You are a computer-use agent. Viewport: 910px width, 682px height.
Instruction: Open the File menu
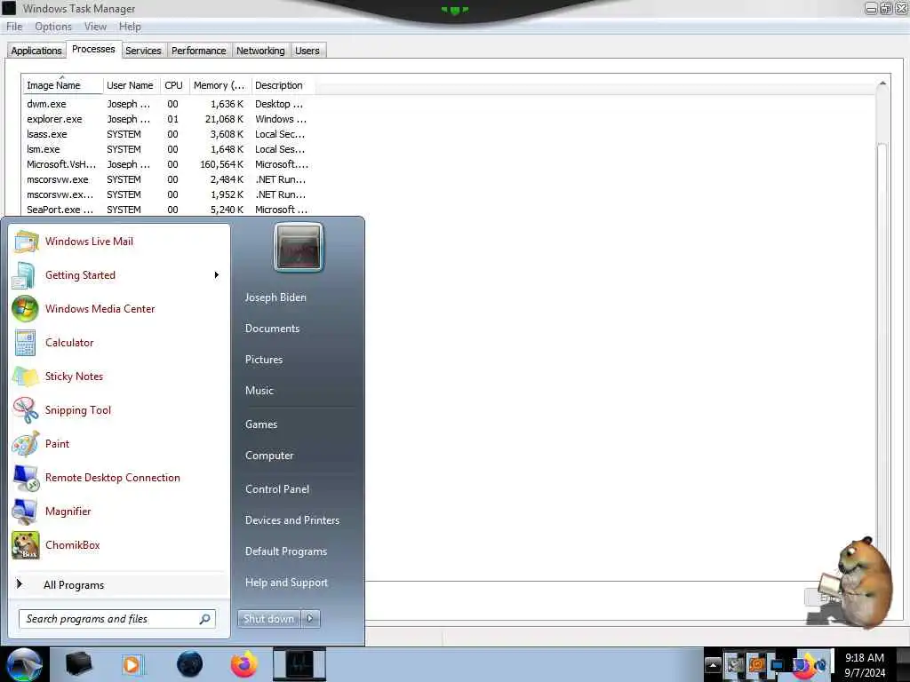14,27
